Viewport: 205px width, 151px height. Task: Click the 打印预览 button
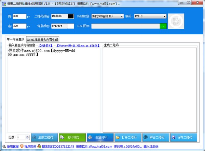point(72,137)
